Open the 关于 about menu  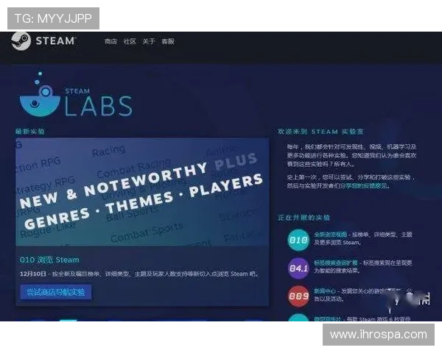coord(149,41)
